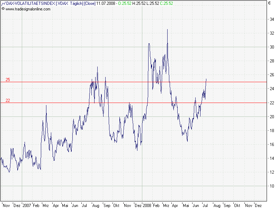The image size is (277, 208).
Task: Click the black 22 on the price axis
Action: tap(272, 103)
